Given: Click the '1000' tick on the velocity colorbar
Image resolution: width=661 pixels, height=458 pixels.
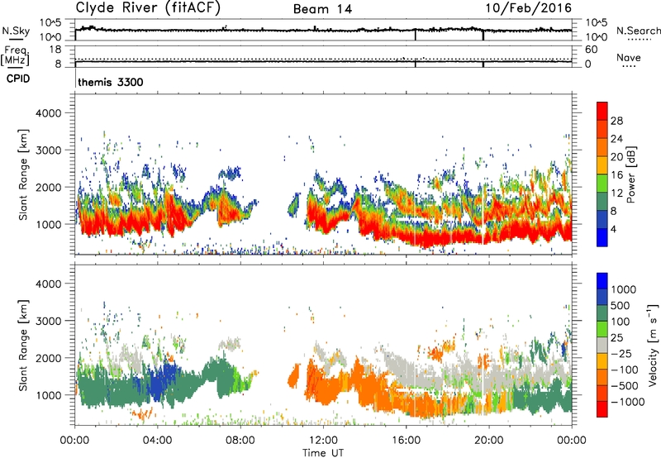Looking at the screenshot, I should (623, 289).
